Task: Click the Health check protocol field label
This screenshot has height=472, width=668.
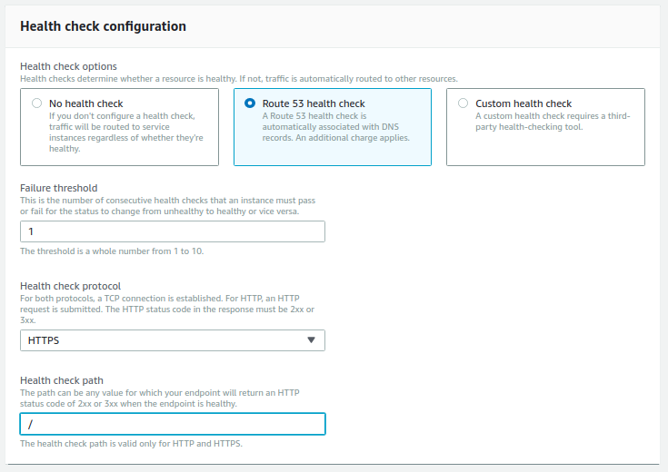Action: (70, 286)
